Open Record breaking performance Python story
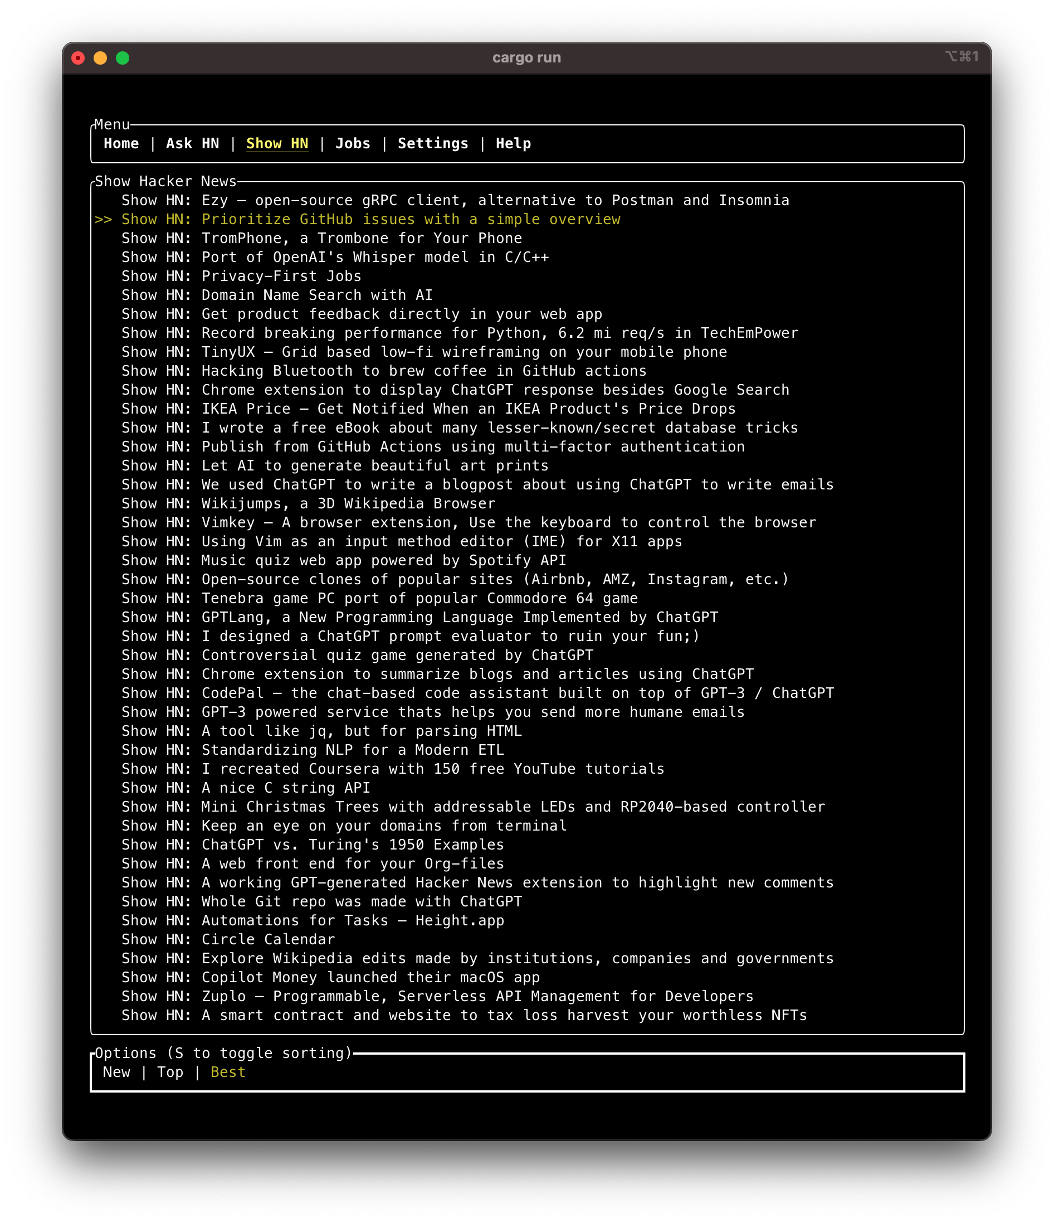Viewport: 1054px width, 1223px height. (460, 333)
